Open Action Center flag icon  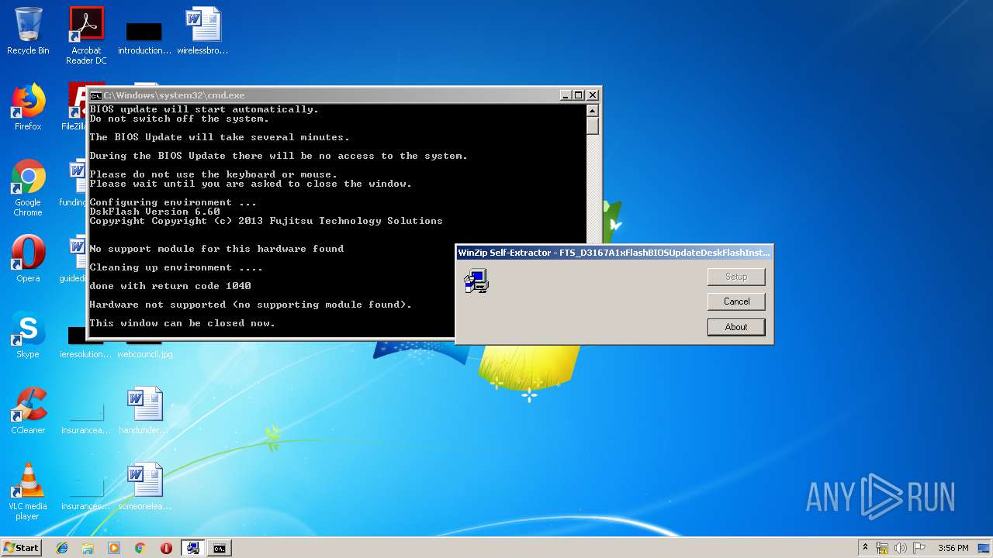[919, 548]
